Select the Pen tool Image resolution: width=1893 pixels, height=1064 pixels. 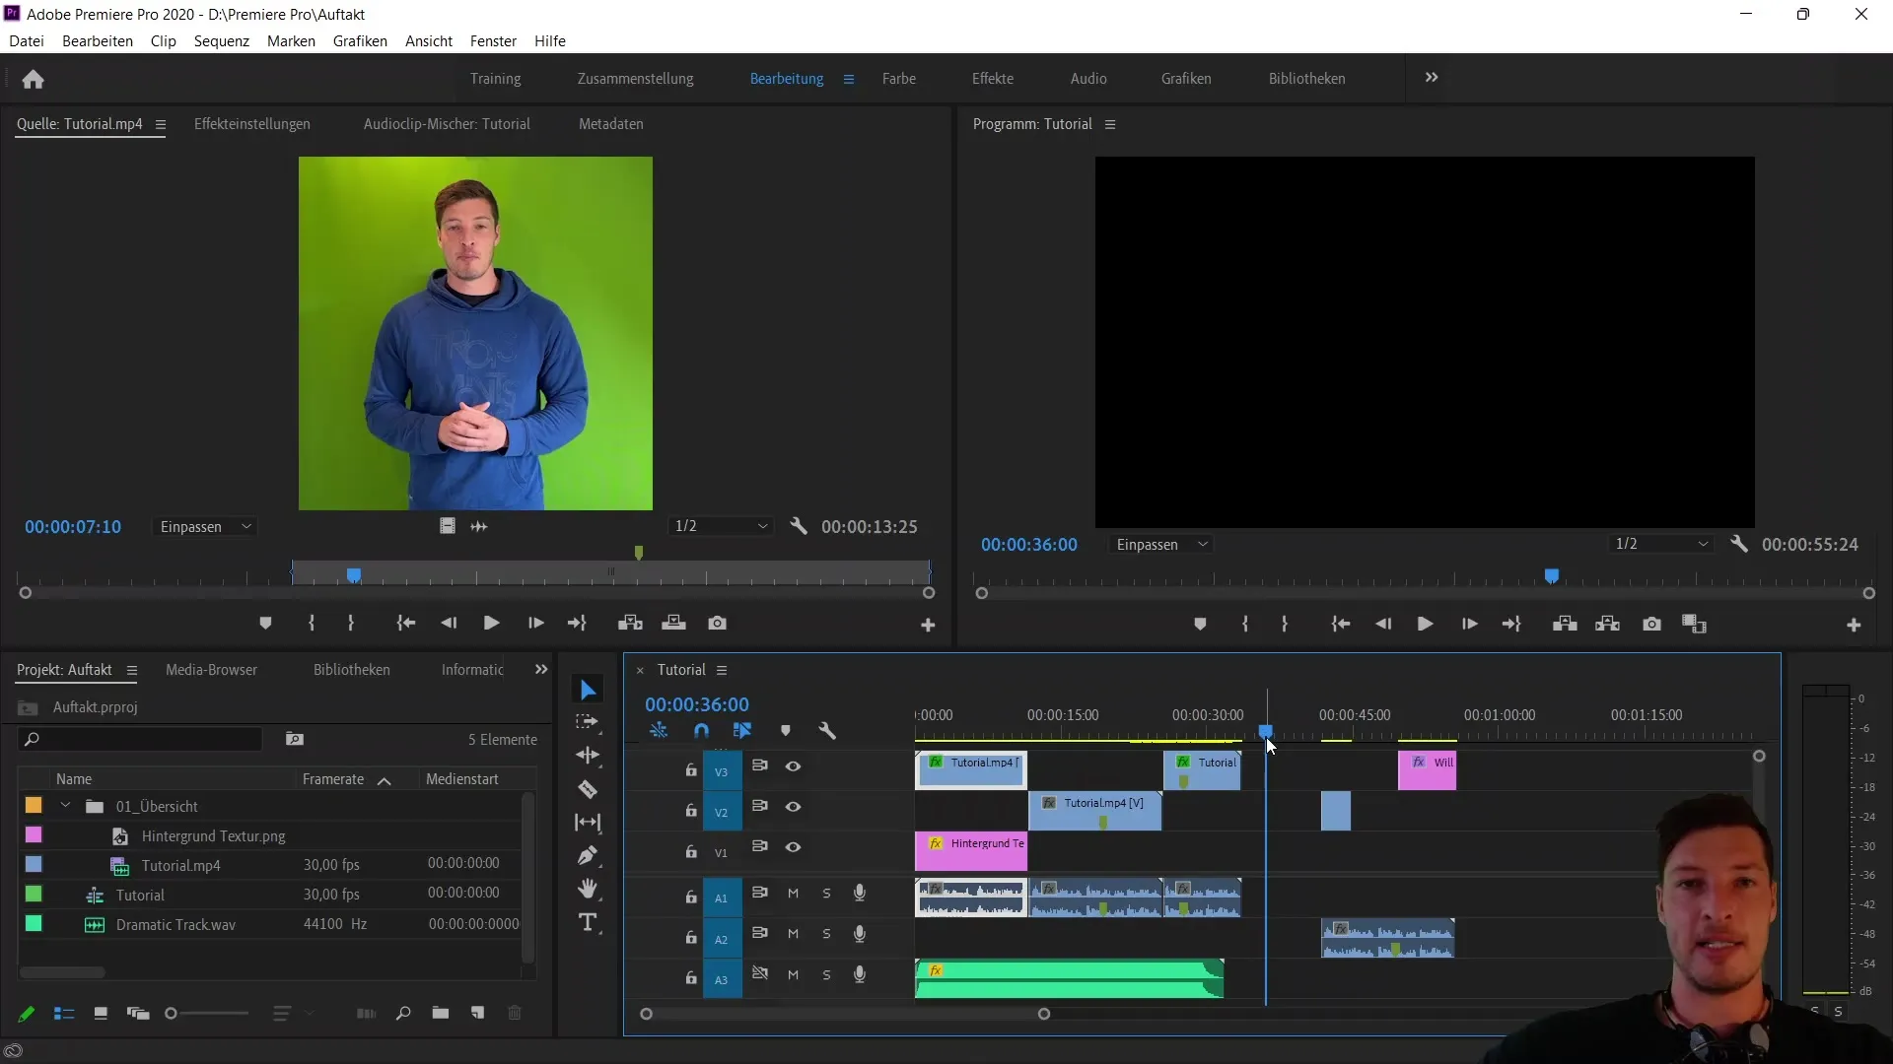pos(588,855)
